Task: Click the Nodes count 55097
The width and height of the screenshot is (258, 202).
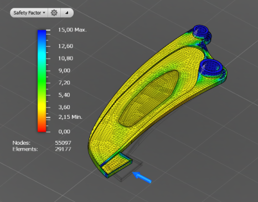Action: 63,143
